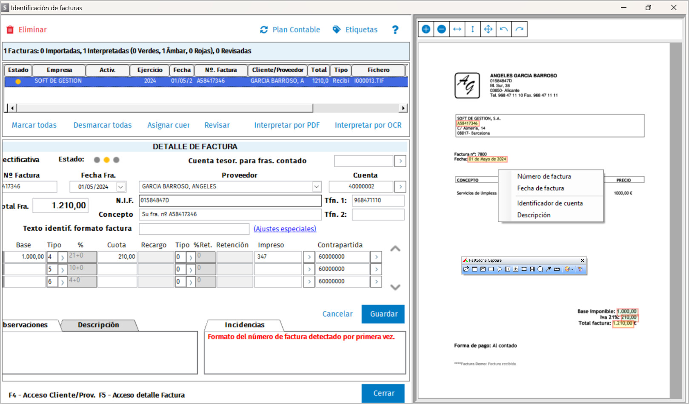Switch to the Incidencias tab
The width and height of the screenshot is (689, 404).
[x=245, y=325]
